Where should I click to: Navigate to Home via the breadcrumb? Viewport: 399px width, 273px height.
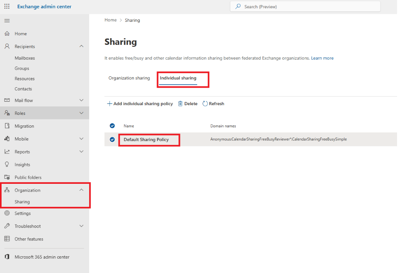pos(110,20)
